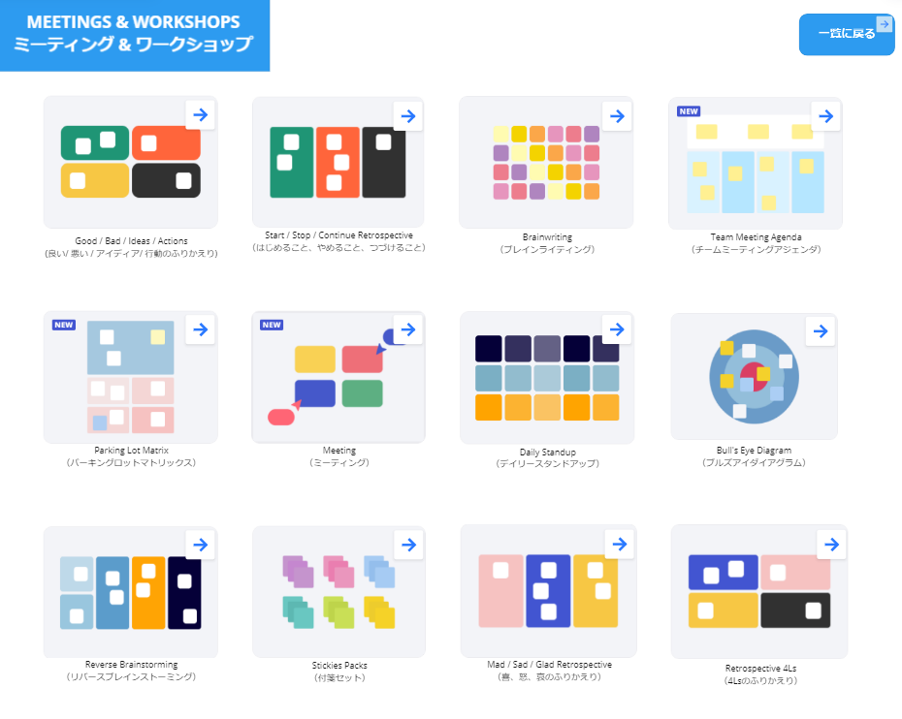Image resolution: width=902 pixels, height=719 pixels.
Task: Open Reverse Brainstorming using its arrow icon
Action: point(200,545)
